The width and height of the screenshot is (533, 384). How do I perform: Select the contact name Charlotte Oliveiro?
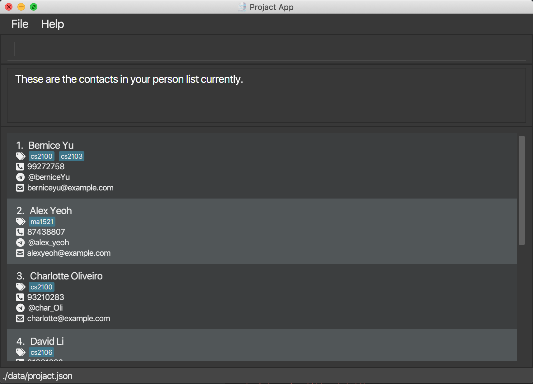tap(66, 276)
